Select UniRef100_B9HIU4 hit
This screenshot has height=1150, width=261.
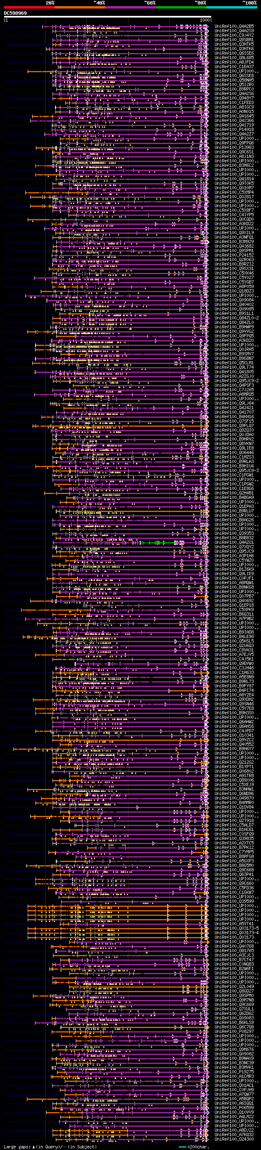pyautogui.click(x=234, y=466)
